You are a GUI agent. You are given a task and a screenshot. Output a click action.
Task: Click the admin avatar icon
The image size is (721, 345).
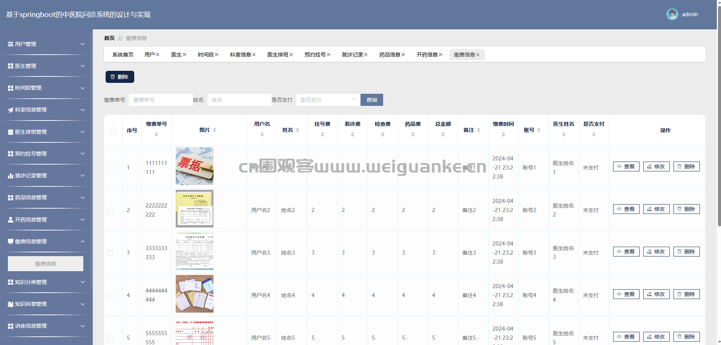tap(672, 14)
